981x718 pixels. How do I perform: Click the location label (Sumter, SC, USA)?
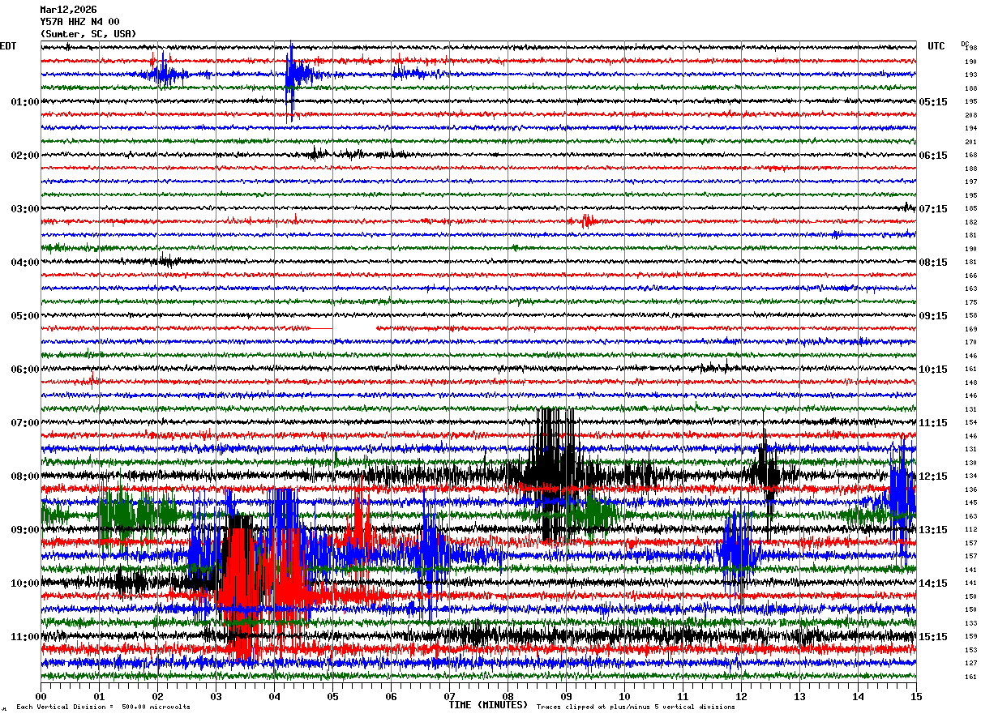[88, 34]
